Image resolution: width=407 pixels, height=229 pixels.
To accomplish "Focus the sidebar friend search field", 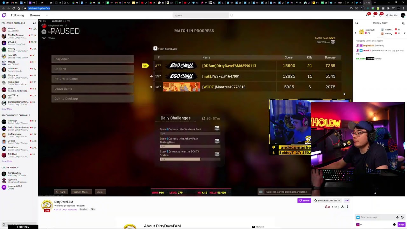I will 19,225.
